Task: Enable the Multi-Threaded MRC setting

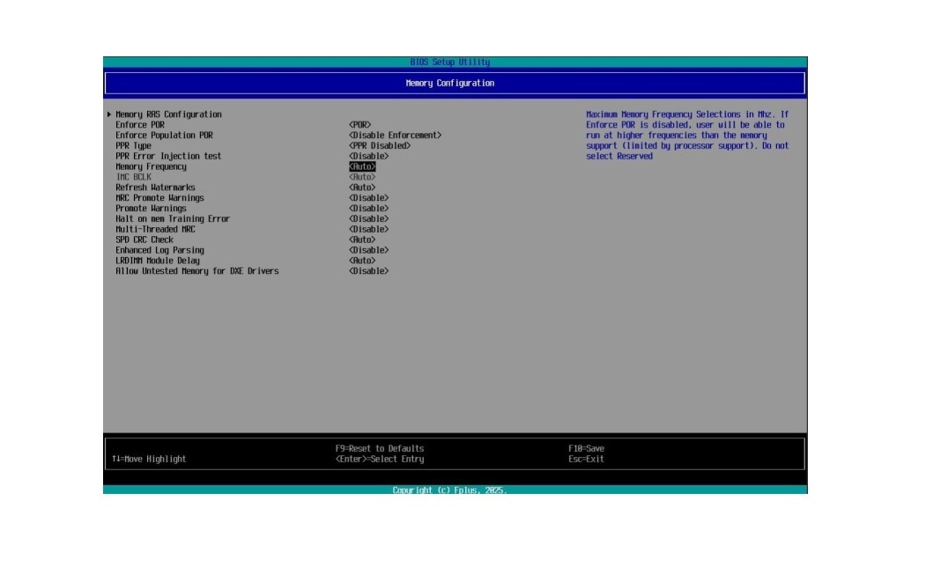Action: coord(368,230)
